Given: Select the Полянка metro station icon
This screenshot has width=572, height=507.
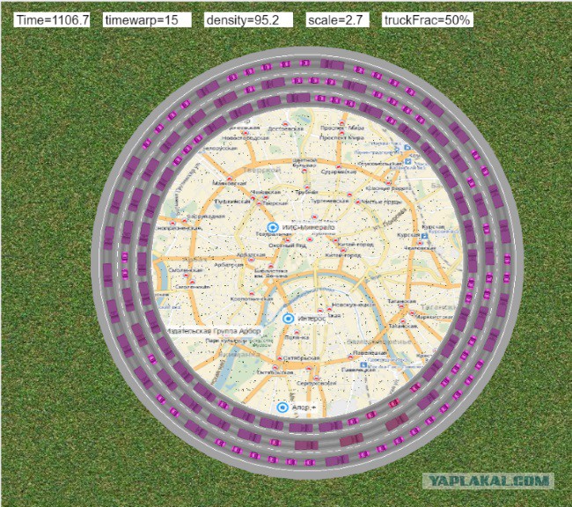Looking at the screenshot, I should [297, 332].
